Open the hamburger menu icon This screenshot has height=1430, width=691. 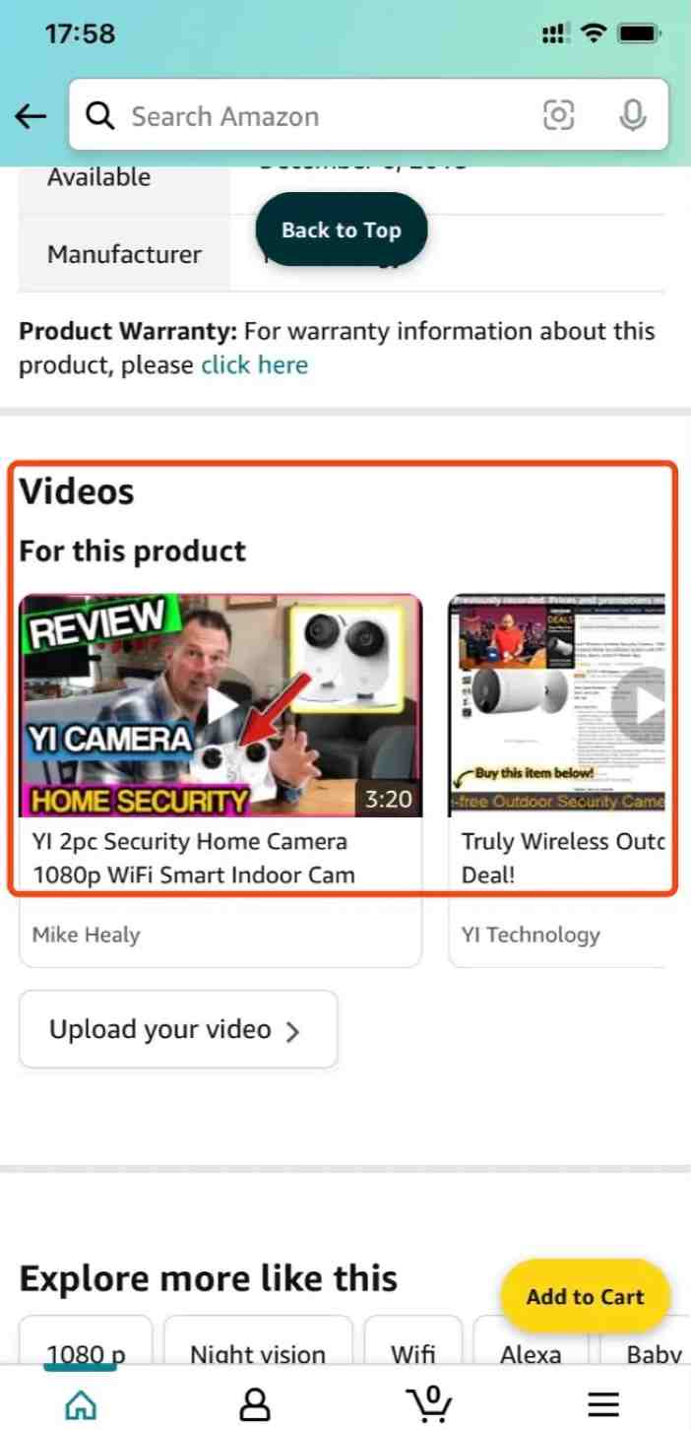(603, 1403)
